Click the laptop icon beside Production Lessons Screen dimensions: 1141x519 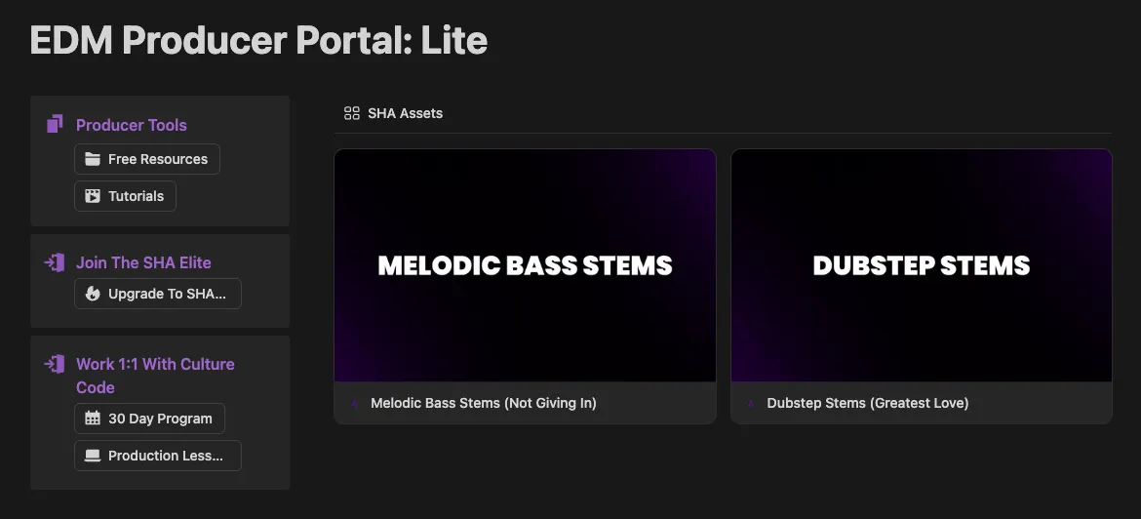93,456
